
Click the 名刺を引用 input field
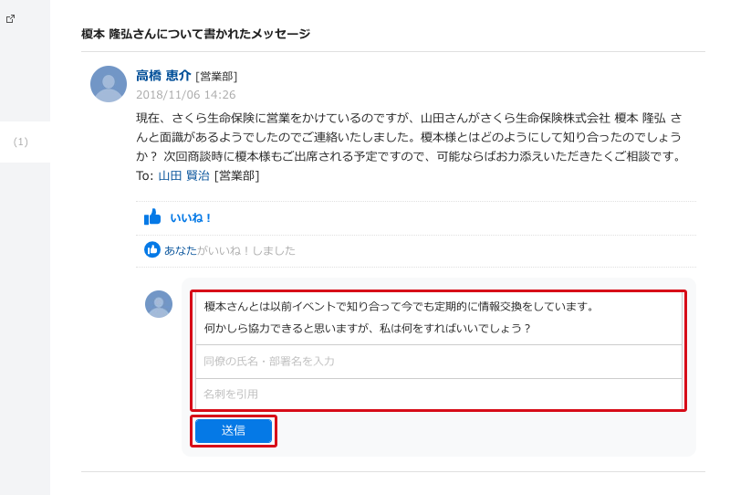point(439,395)
